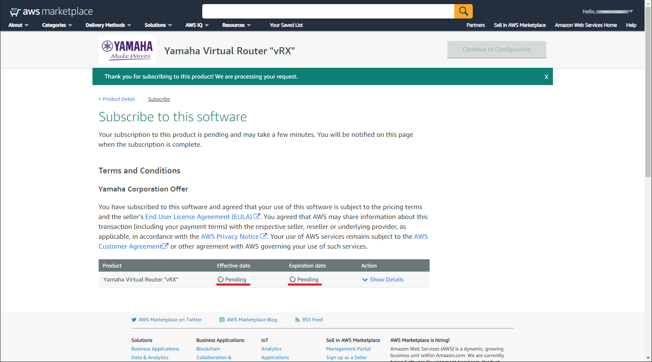Click Continue to Configuration button
The image size is (652, 362).
(x=497, y=50)
